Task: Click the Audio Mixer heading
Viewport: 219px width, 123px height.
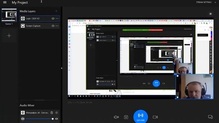Action: point(27,106)
